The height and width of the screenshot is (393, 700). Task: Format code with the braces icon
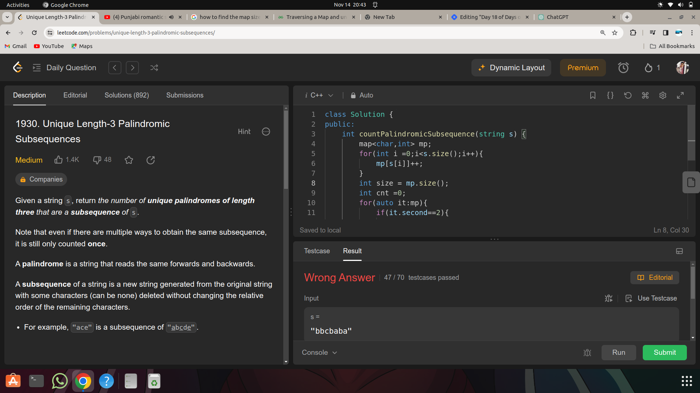[610, 95]
